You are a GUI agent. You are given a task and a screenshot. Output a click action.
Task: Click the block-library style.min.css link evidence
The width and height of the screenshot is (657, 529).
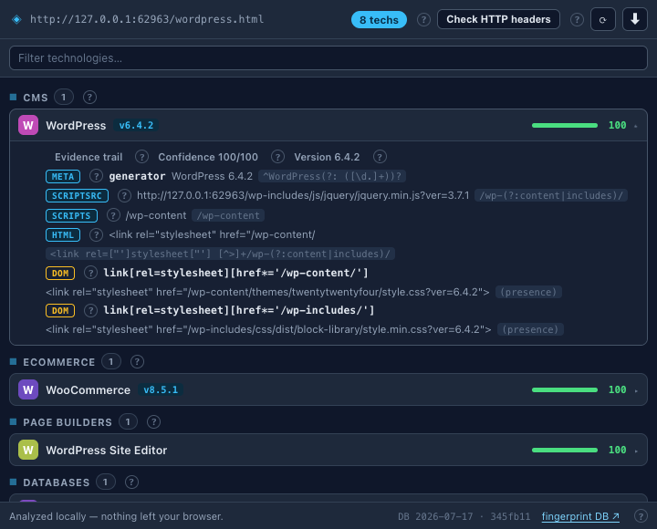268,329
